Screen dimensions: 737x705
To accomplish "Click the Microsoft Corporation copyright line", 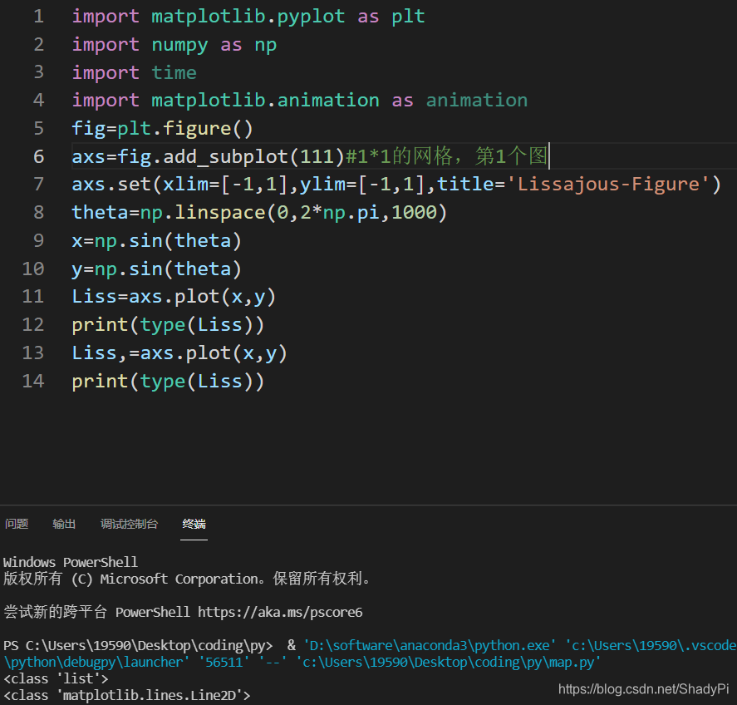I will click(x=187, y=579).
